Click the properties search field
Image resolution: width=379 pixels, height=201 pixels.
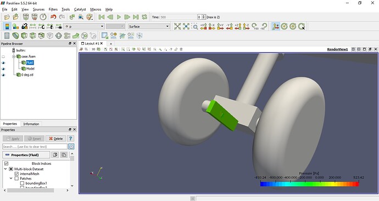(35, 147)
